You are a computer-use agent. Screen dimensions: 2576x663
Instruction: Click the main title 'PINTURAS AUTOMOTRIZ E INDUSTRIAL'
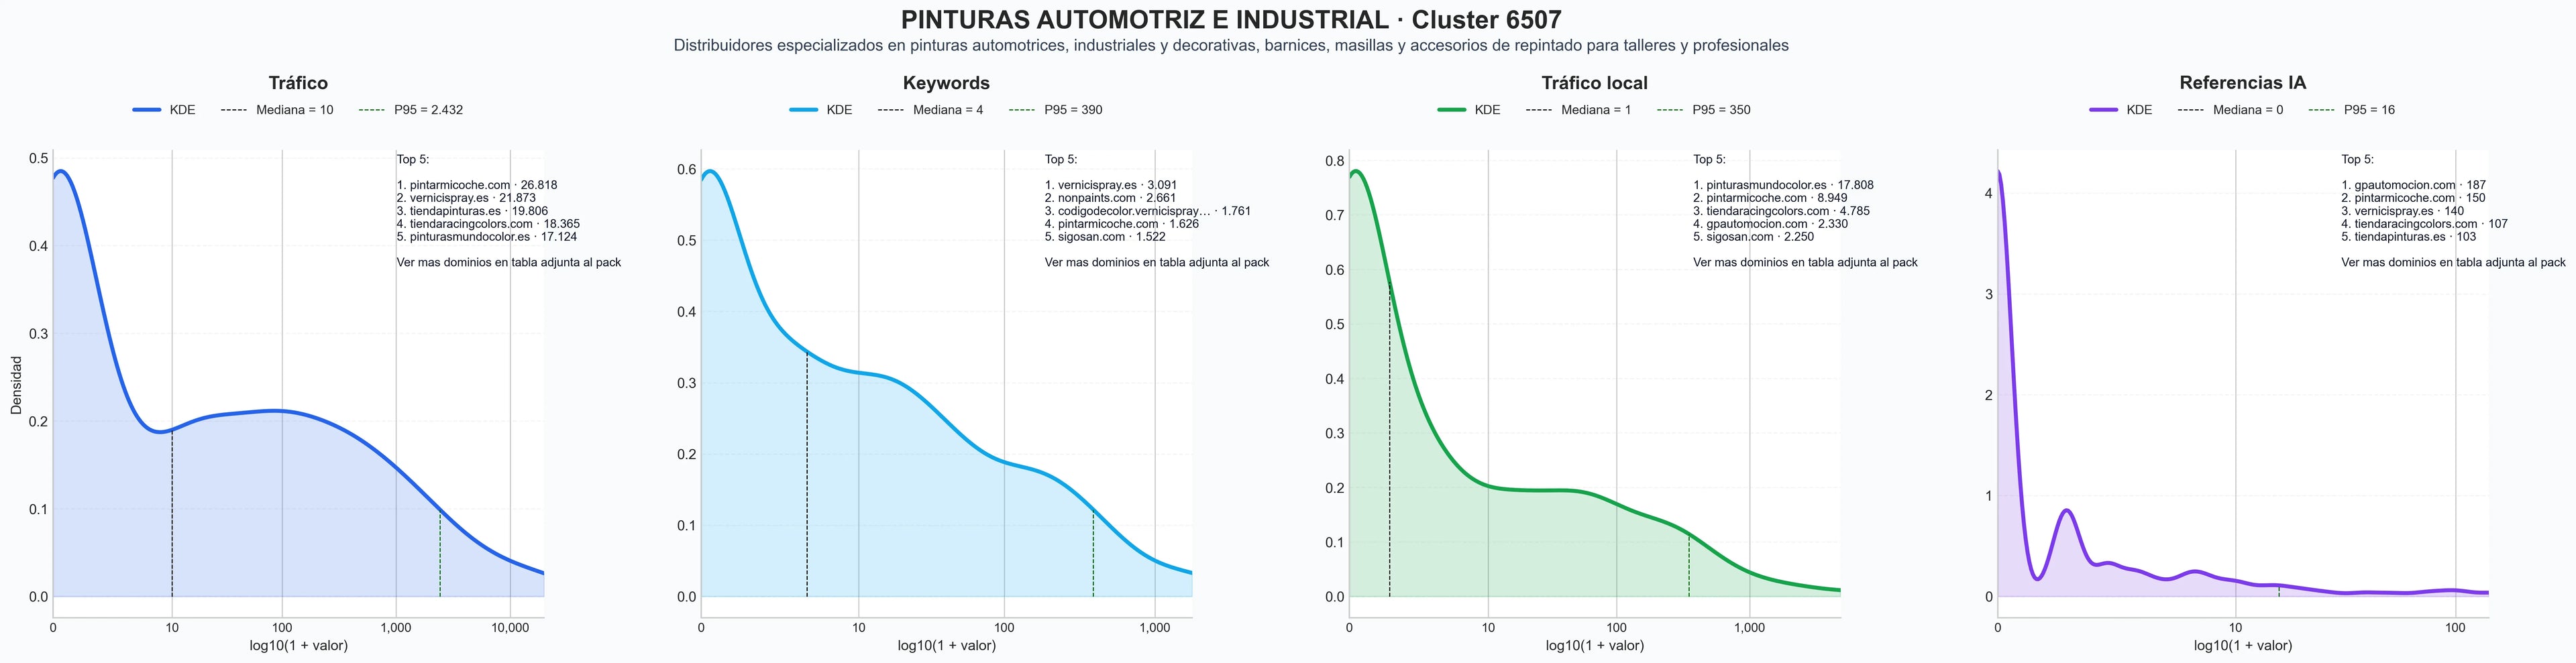[1144, 20]
